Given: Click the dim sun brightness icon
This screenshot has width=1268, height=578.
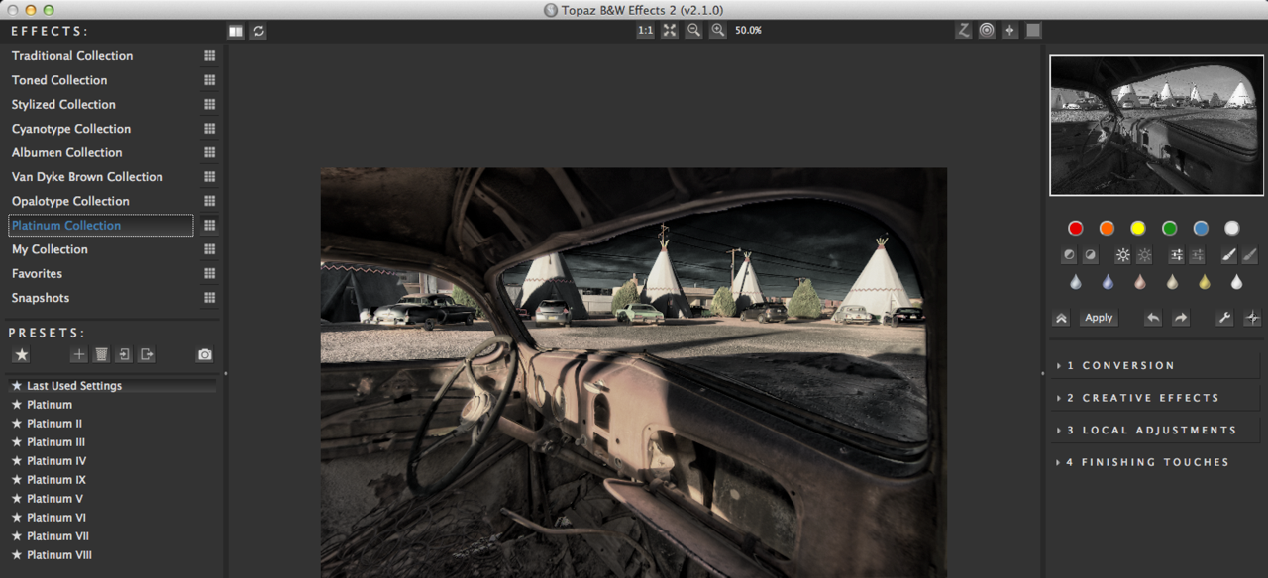Looking at the screenshot, I should (1143, 255).
